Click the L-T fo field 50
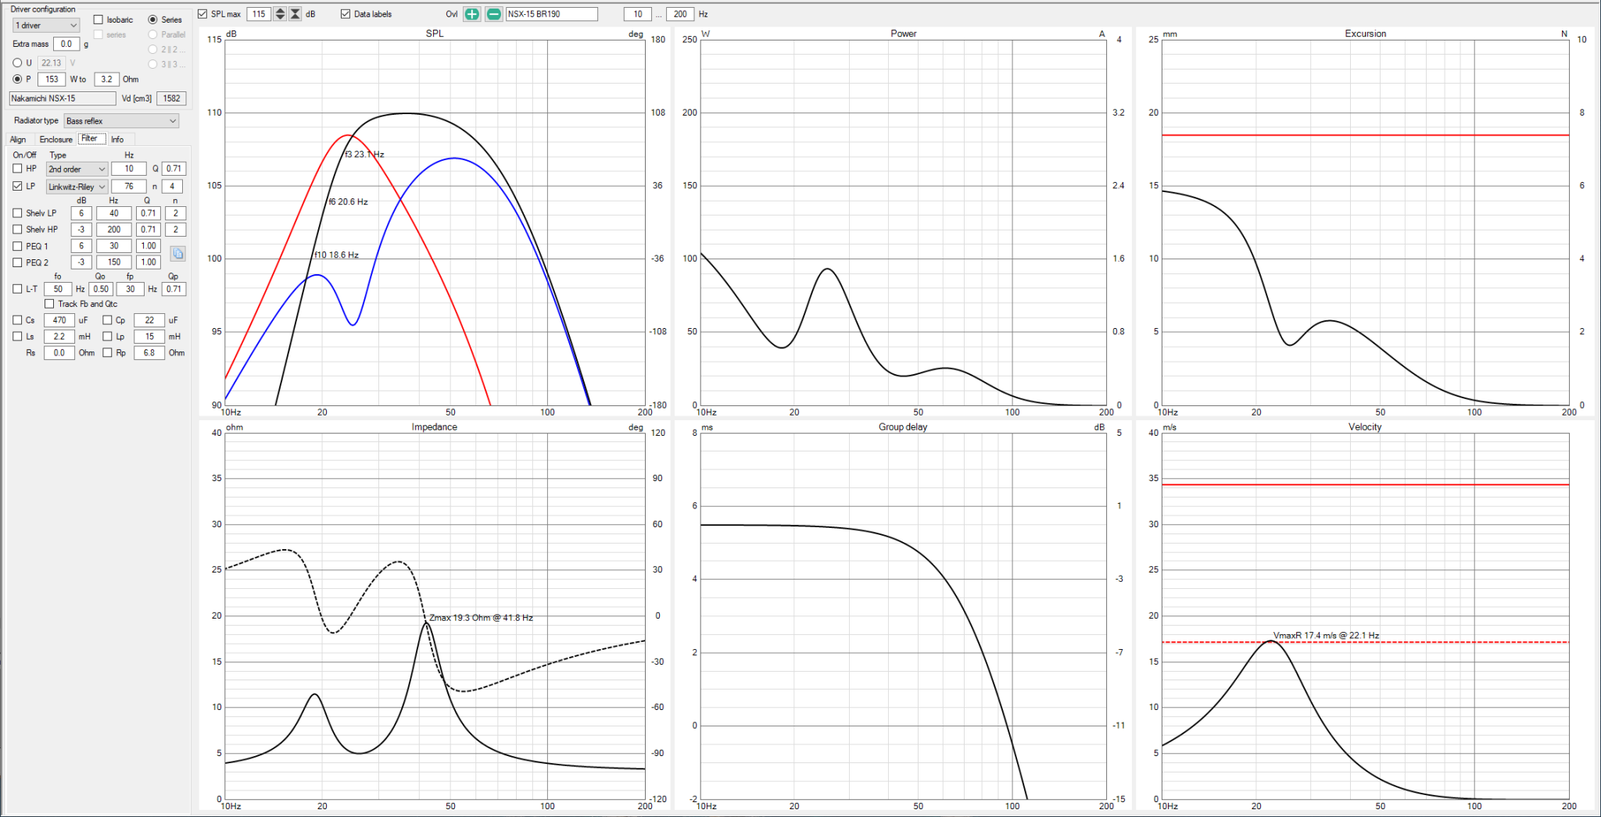This screenshot has width=1601, height=817. coord(58,289)
